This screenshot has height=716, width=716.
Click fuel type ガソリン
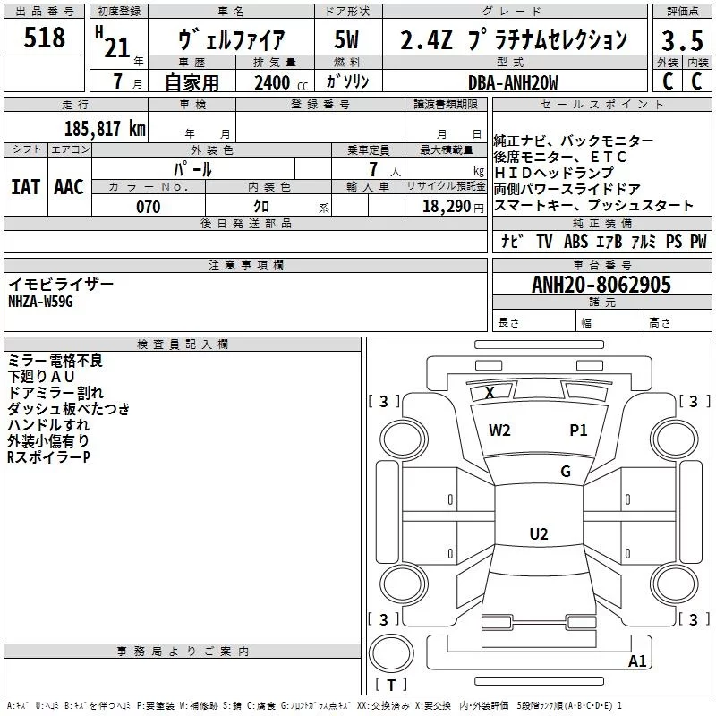(x=347, y=81)
